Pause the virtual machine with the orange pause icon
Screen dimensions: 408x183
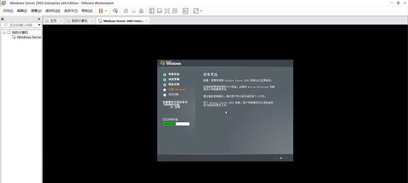tap(101, 11)
